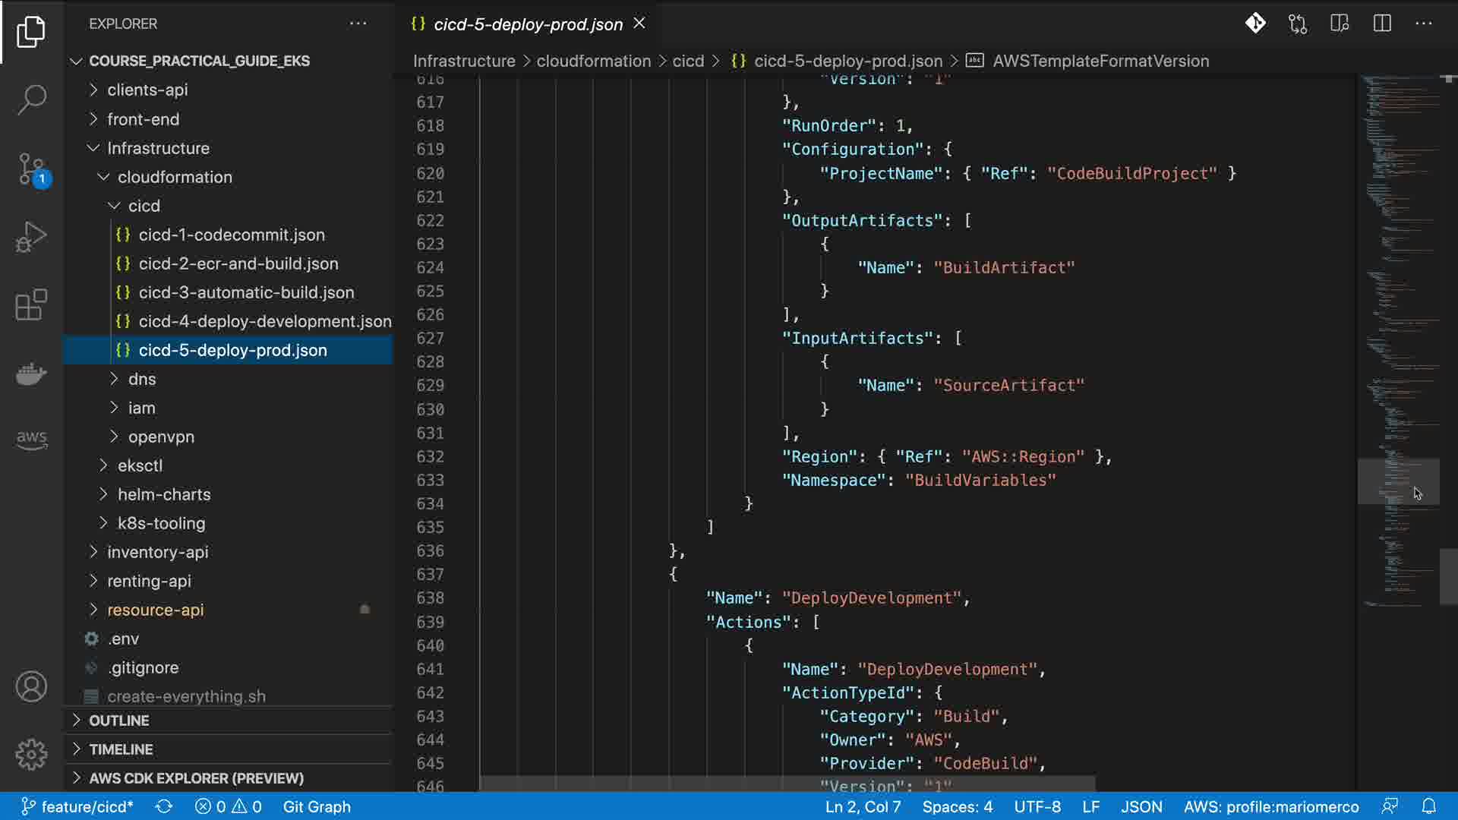Click feature/cicd* branch in status bar

point(77,806)
